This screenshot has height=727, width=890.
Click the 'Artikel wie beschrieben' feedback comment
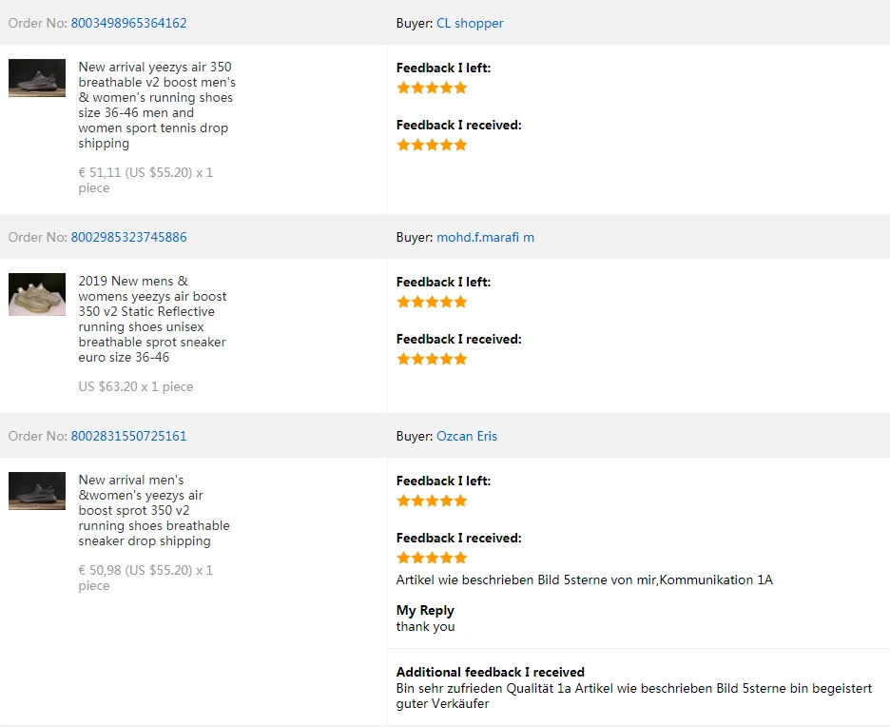point(585,580)
